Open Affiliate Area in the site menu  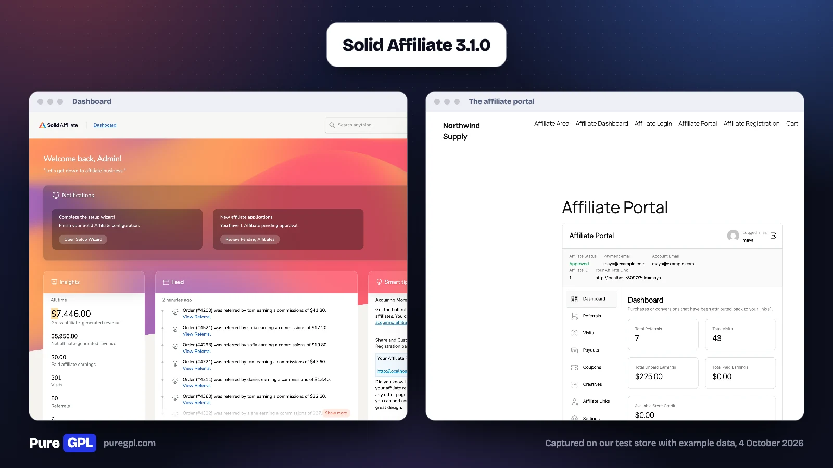pos(551,124)
